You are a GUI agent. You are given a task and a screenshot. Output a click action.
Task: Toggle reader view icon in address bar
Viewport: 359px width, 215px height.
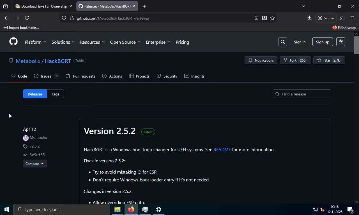[x=256, y=18]
